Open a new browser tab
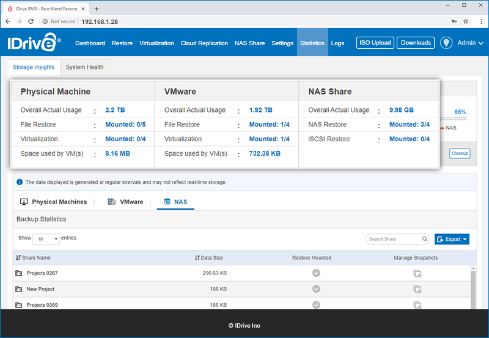Image resolution: width=489 pixels, height=338 pixels. coord(97,9)
